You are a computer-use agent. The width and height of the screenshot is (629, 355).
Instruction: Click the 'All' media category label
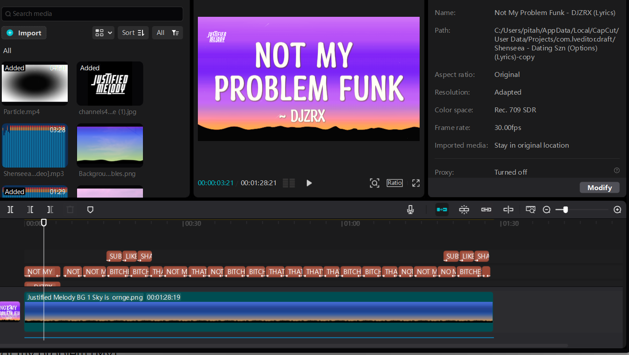tap(7, 51)
